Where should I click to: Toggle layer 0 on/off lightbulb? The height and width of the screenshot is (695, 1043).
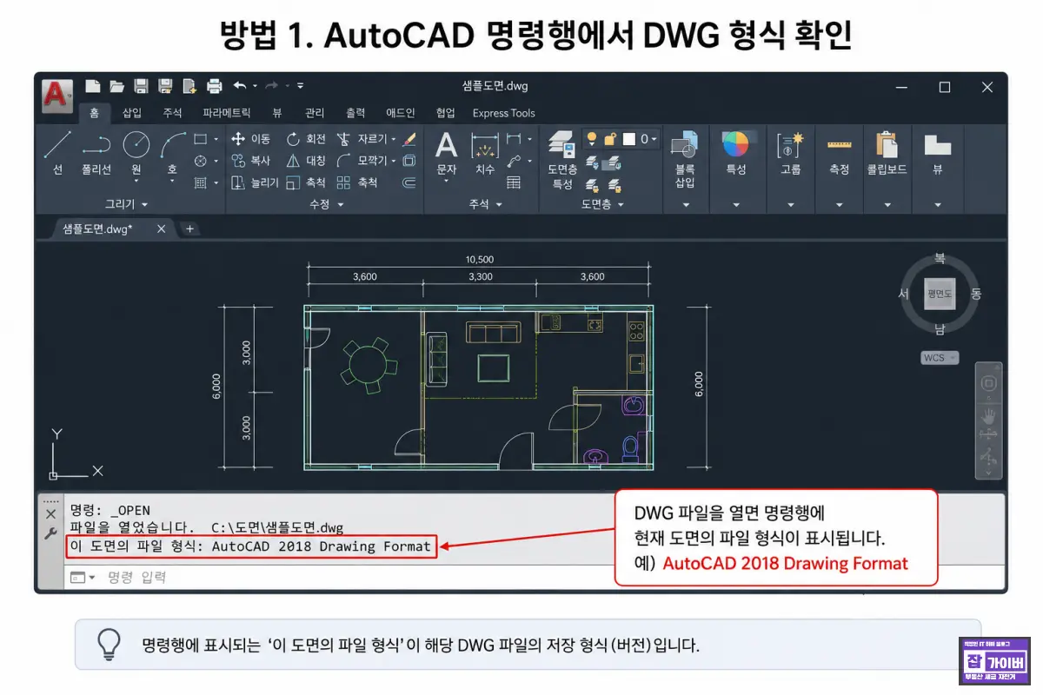[592, 138]
